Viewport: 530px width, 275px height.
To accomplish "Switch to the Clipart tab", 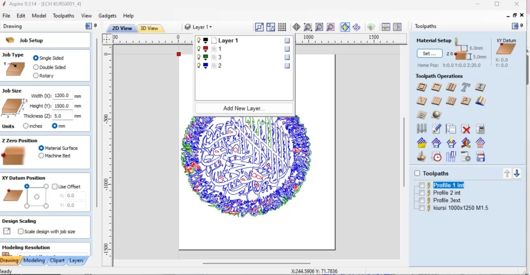I will coord(57,261).
